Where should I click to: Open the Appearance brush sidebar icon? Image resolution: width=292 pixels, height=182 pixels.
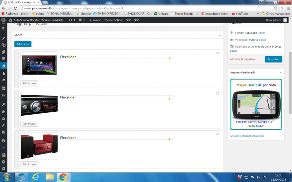click(3, 104)
